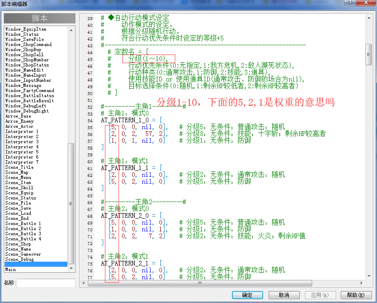Click the script list scroll-up arrow
The image size is (377, 303).
(71, 30)
